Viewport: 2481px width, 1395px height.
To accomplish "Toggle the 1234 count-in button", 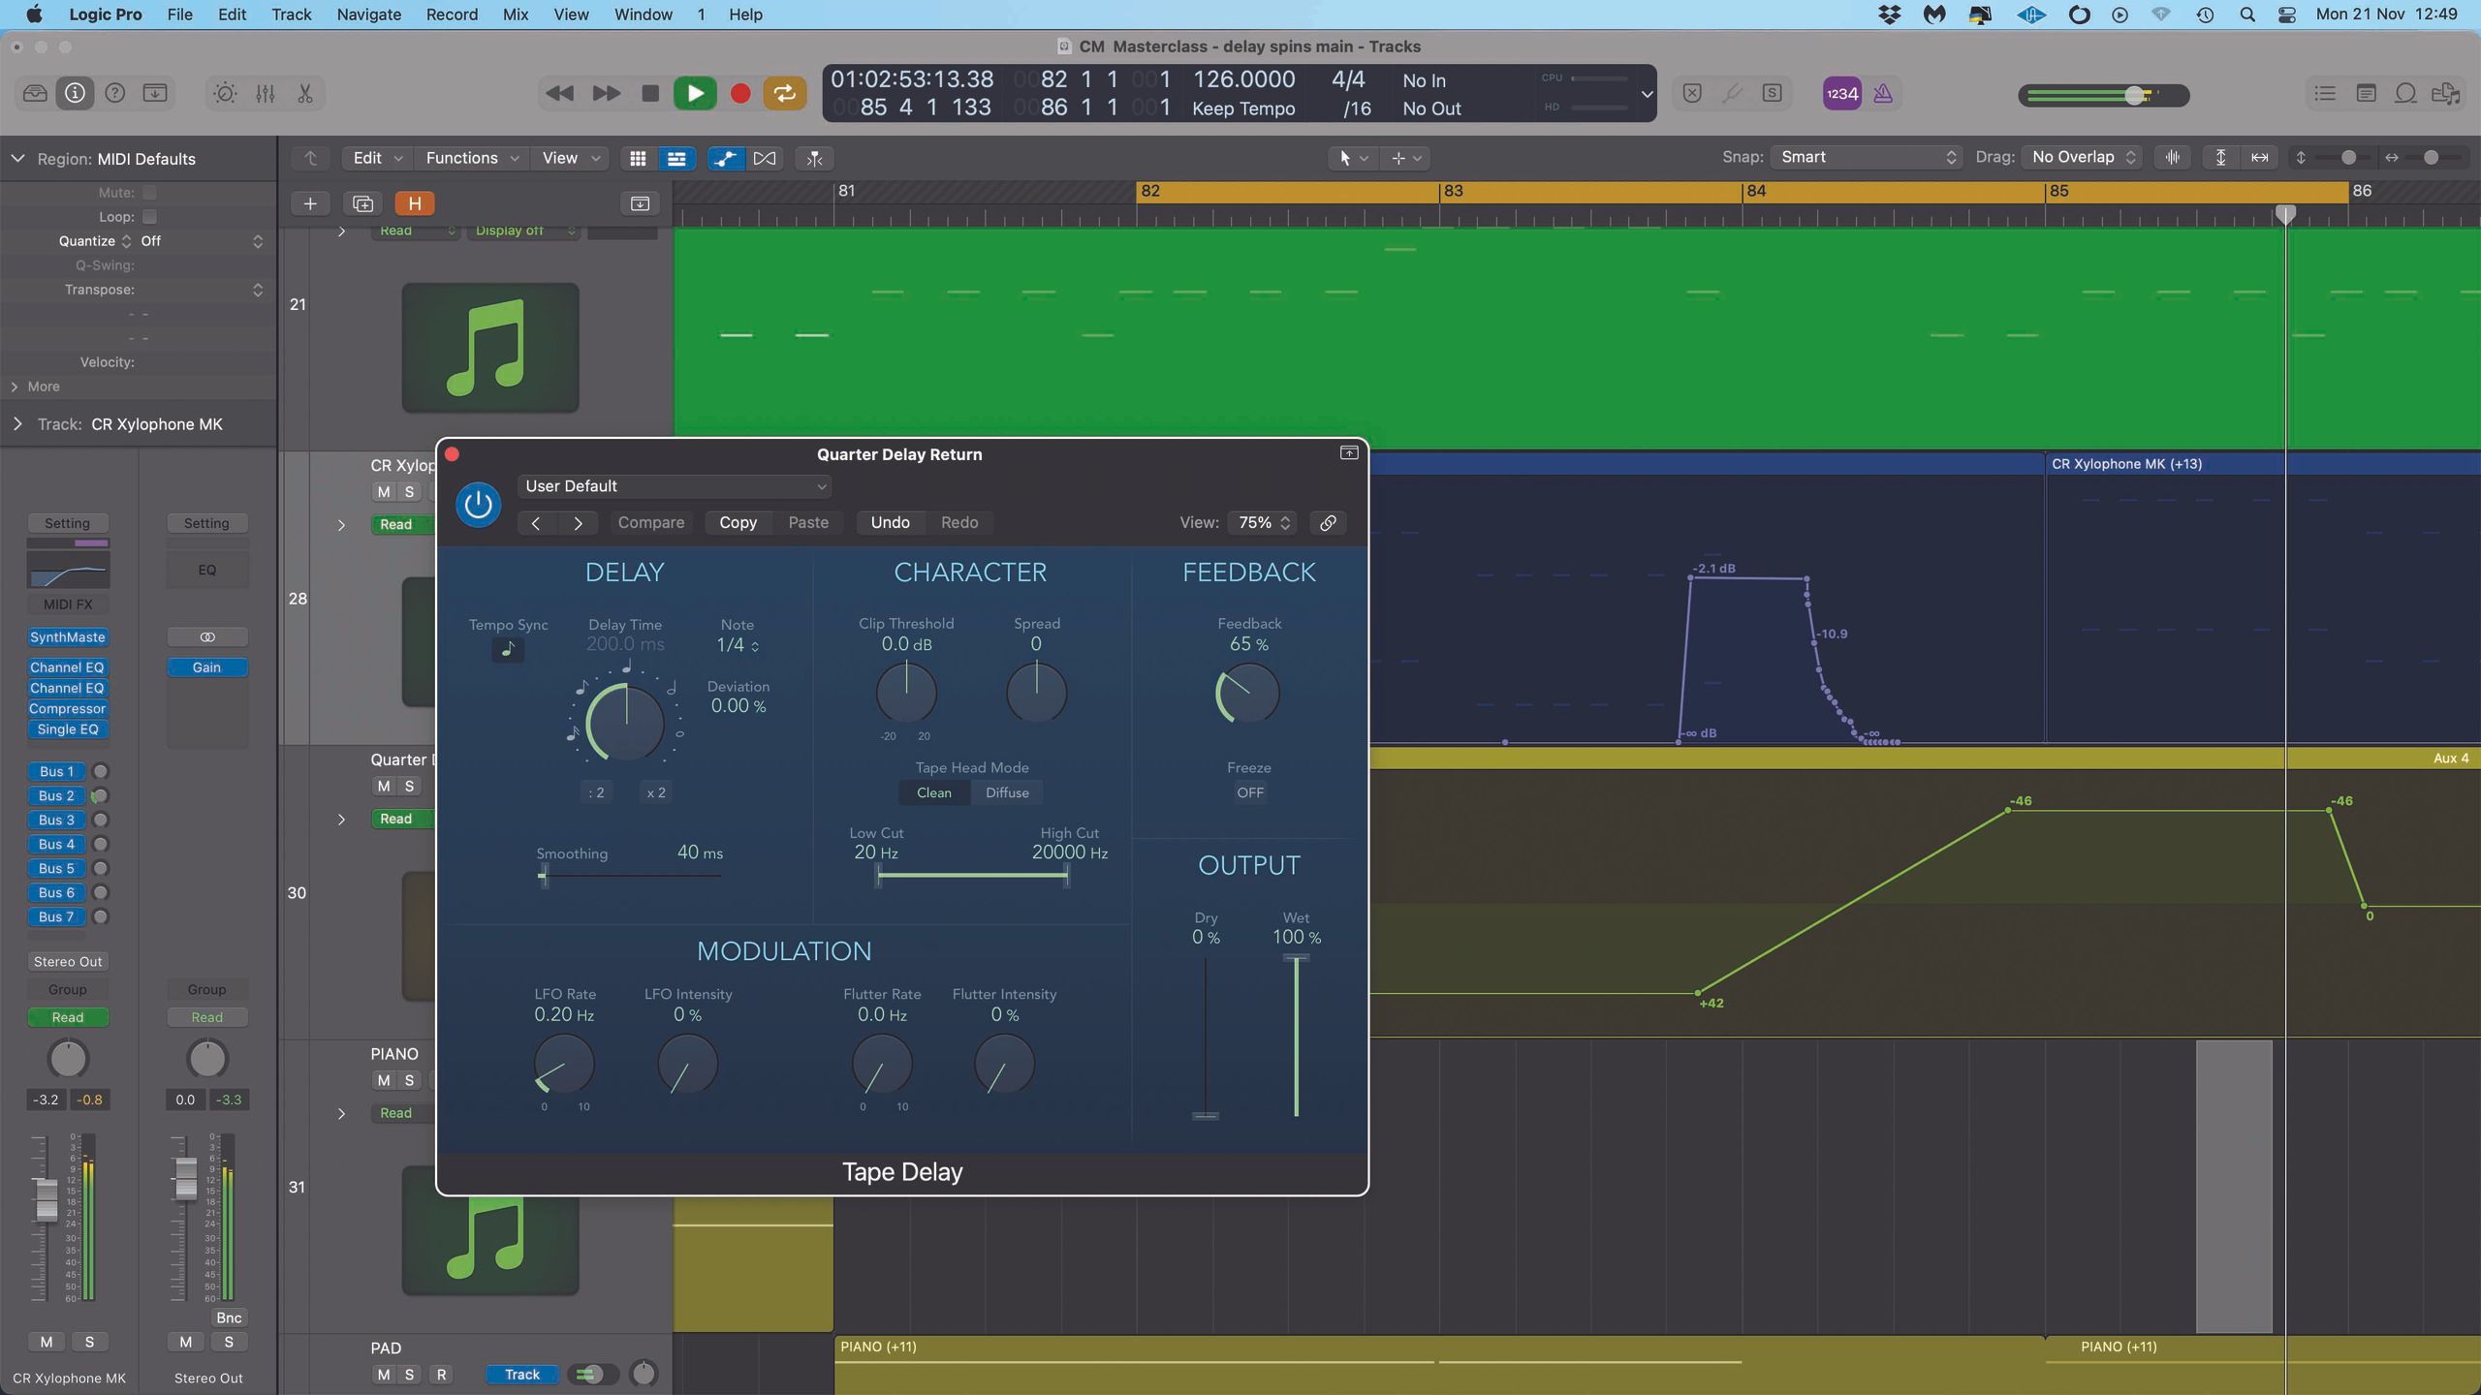I will click(1841, 93).
